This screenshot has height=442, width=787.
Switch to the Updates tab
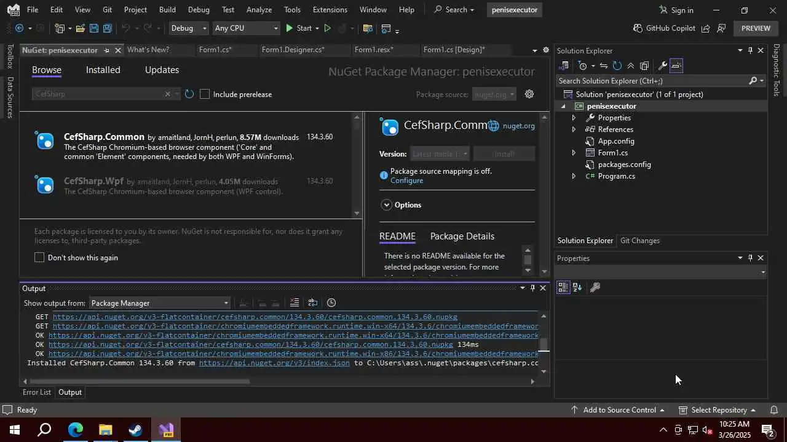click(162, 70)
